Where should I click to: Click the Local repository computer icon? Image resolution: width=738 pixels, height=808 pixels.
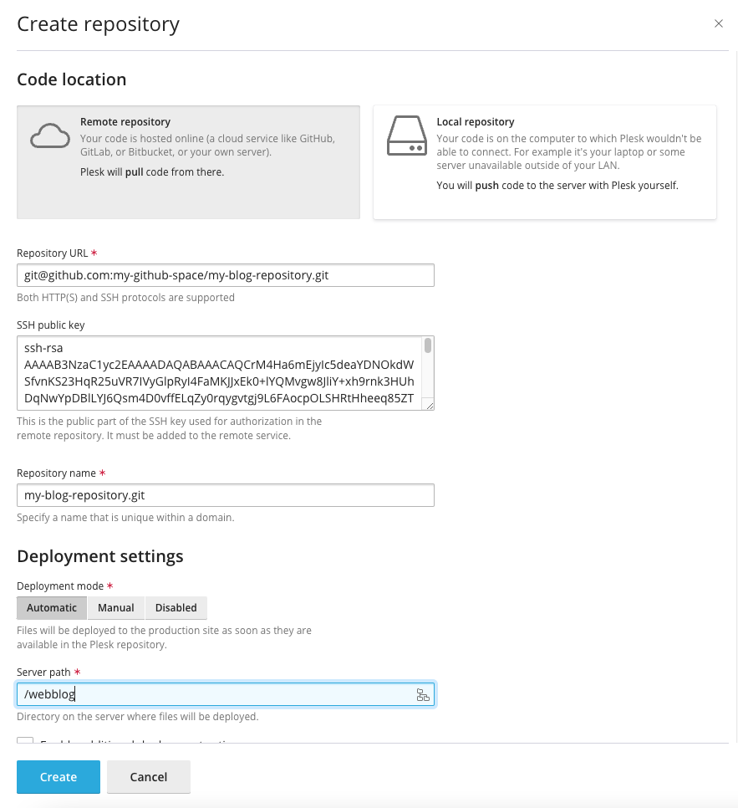(405, 136)
